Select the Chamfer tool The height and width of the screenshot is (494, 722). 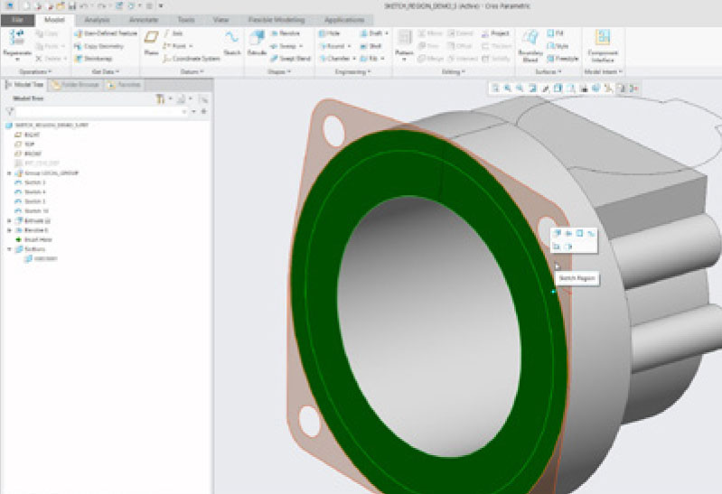pos(338,59)
